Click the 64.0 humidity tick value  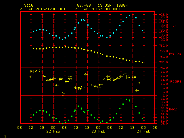[x=164, y=108]
